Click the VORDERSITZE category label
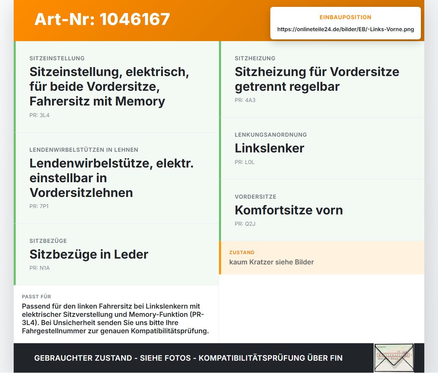Viewport: 438px width, 373px height. (x=256, y=197)
